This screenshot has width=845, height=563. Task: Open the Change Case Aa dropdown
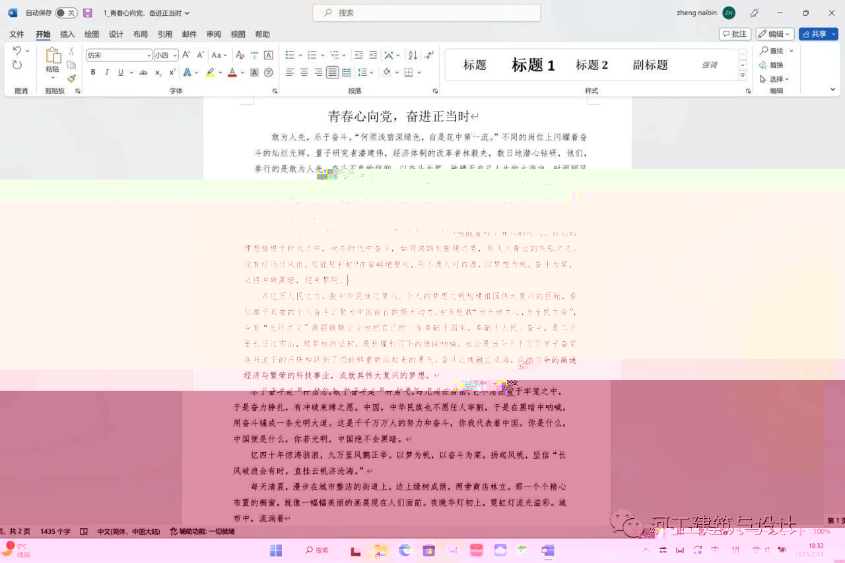click(219, 55)
